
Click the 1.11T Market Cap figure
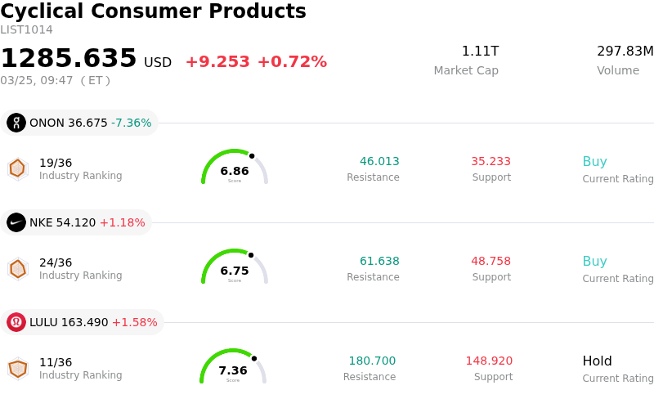480,52
